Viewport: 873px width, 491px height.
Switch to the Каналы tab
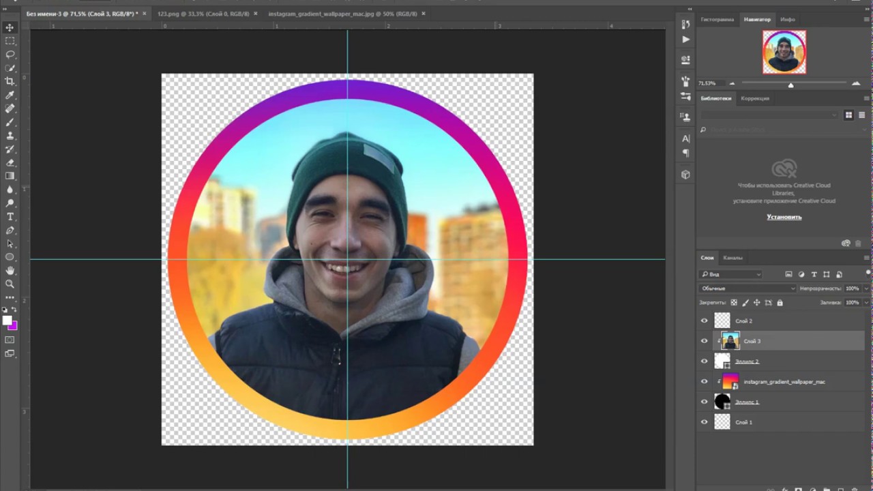[x=733, y=258]
